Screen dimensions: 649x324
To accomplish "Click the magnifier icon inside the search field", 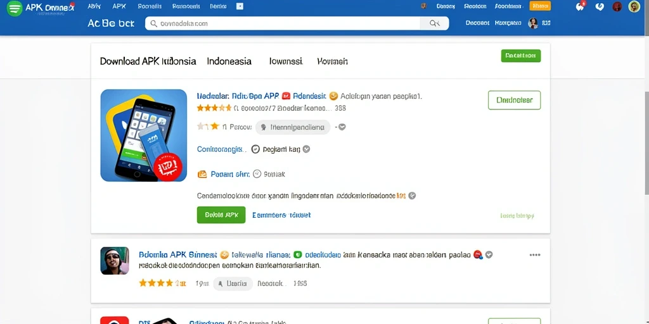I will click(153, 23).
